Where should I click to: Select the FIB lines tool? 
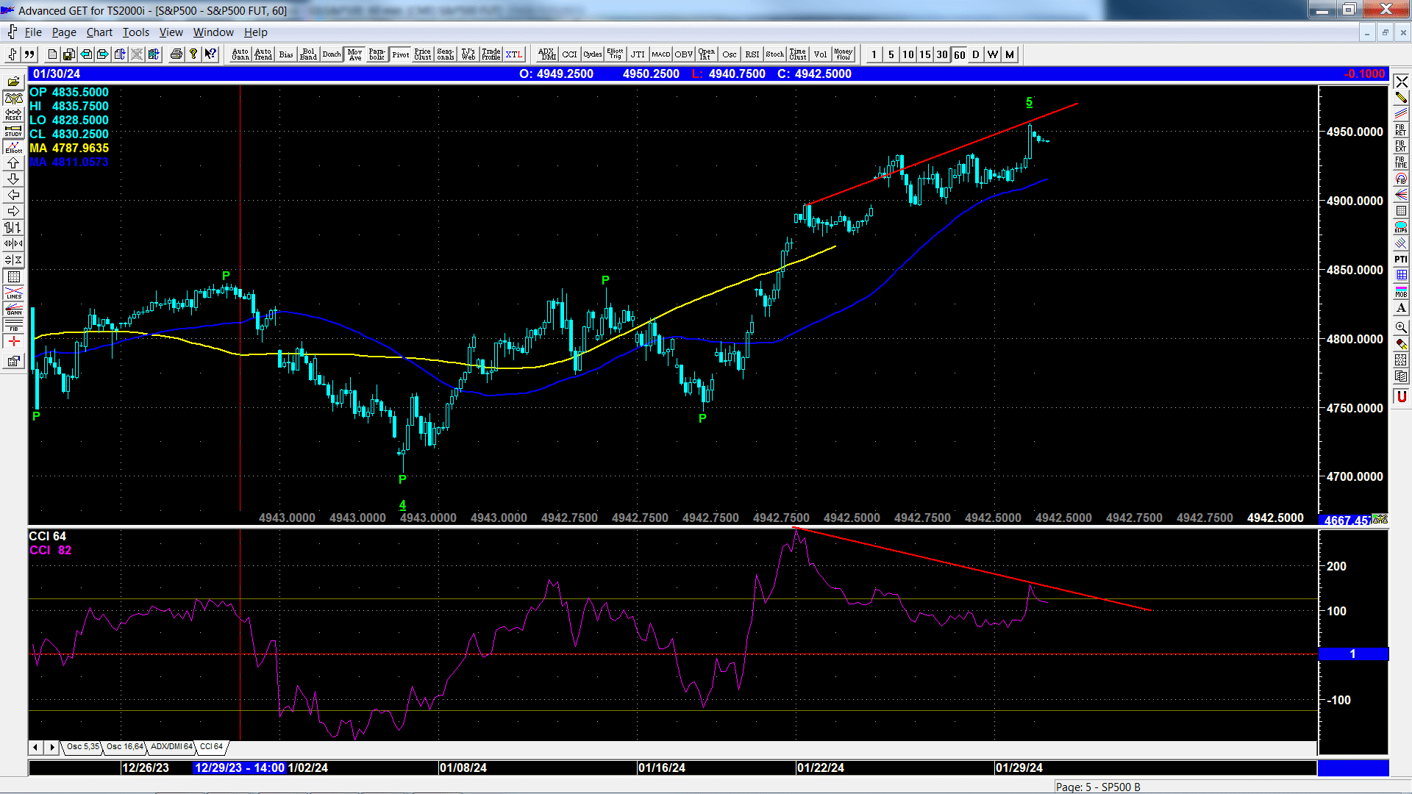14,325
